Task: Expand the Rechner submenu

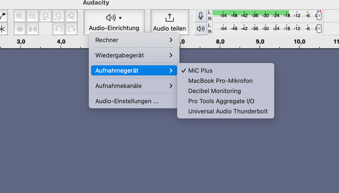Action: (134, 40)
